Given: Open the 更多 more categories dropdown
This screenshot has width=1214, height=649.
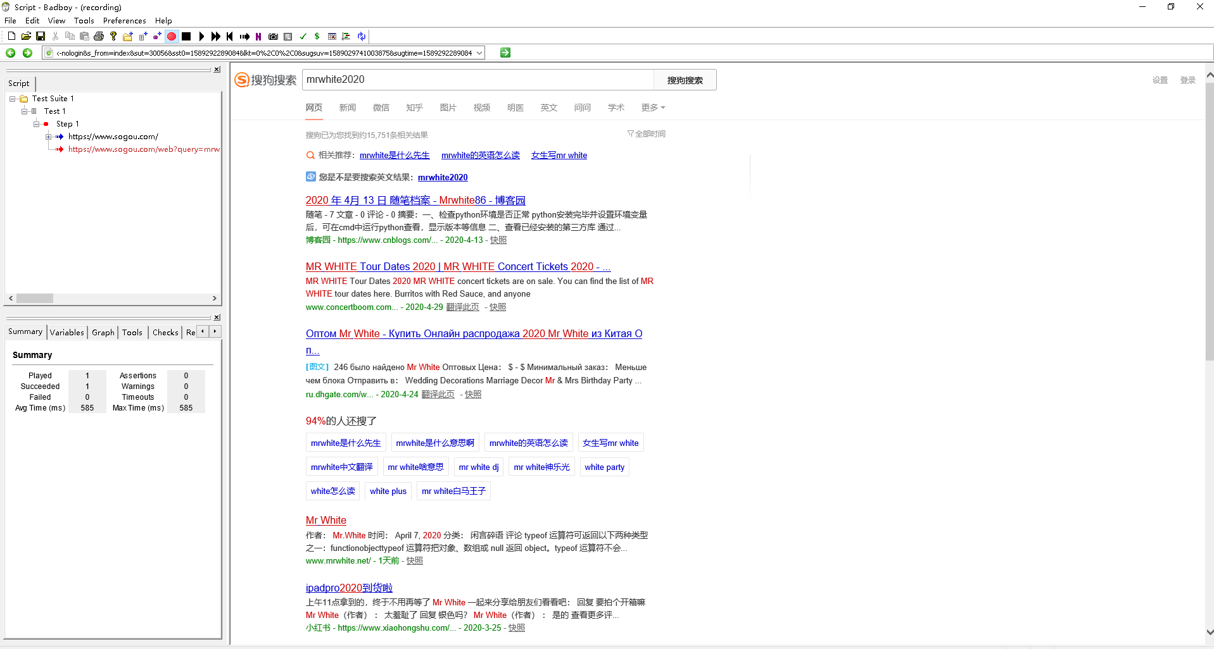Looking at the screenshot, I should (653, 108).
